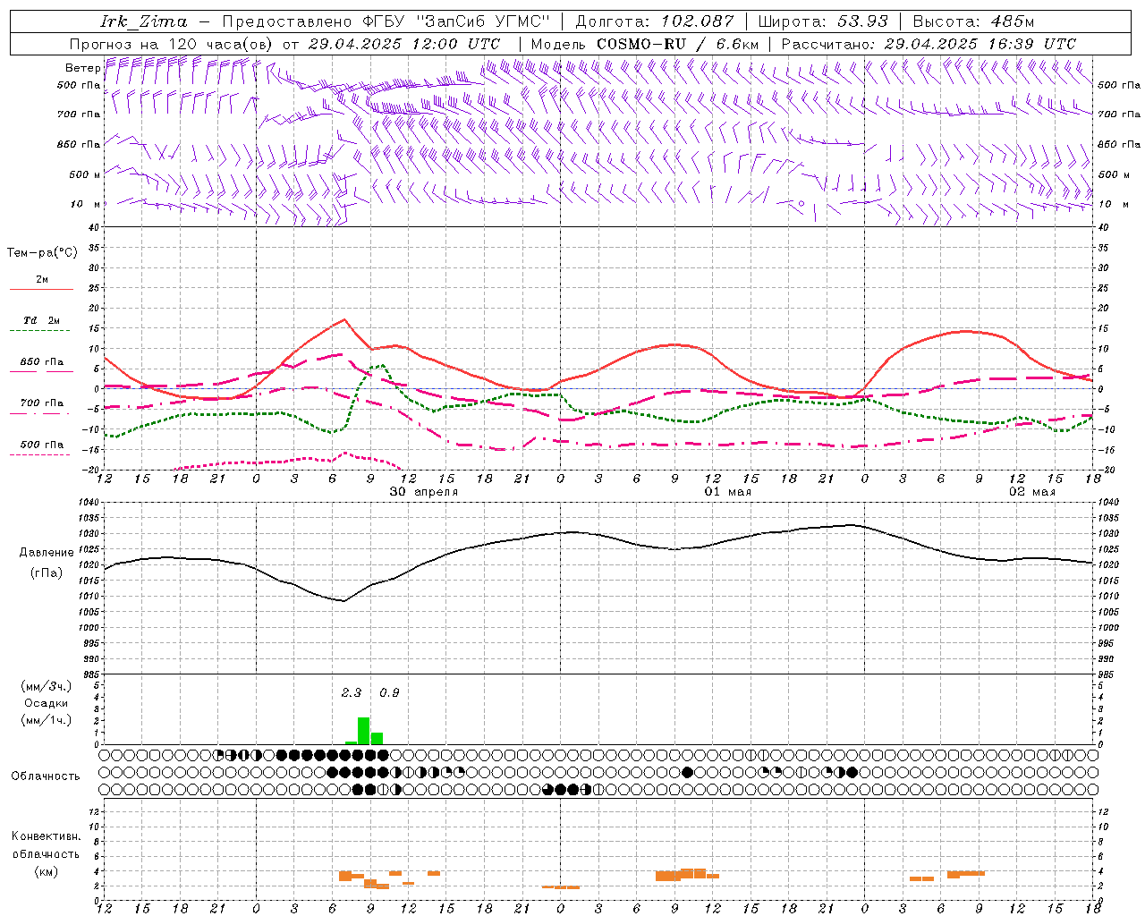Click the left-axis 700 гПа wind level label
The width and height of the screenshot is (1145, 916).
(x=79, y=114)
